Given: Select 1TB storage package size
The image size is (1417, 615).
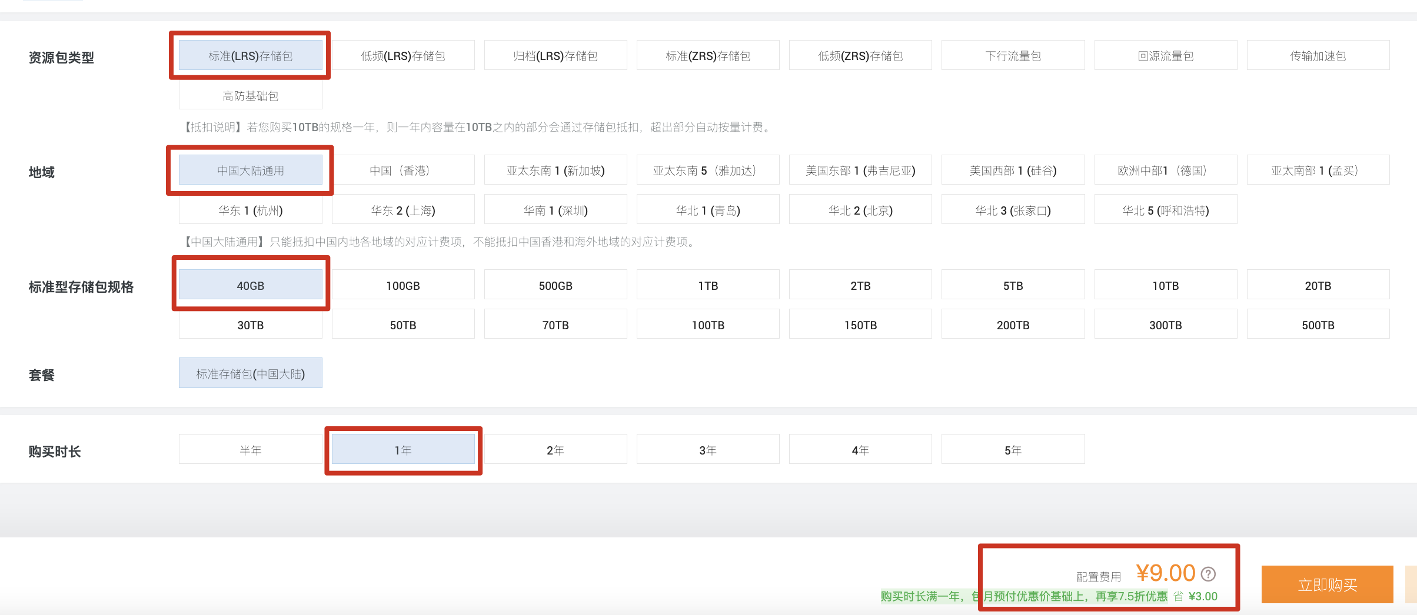Looking at the screenshot, I should click(708, 286).
